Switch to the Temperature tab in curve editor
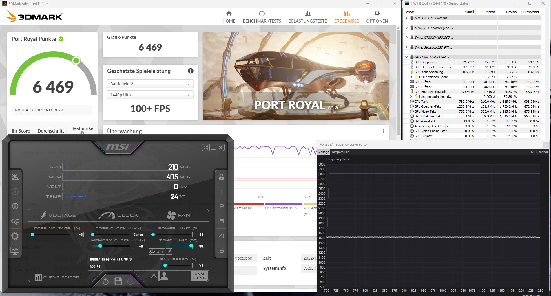 [x=340, y=152]
